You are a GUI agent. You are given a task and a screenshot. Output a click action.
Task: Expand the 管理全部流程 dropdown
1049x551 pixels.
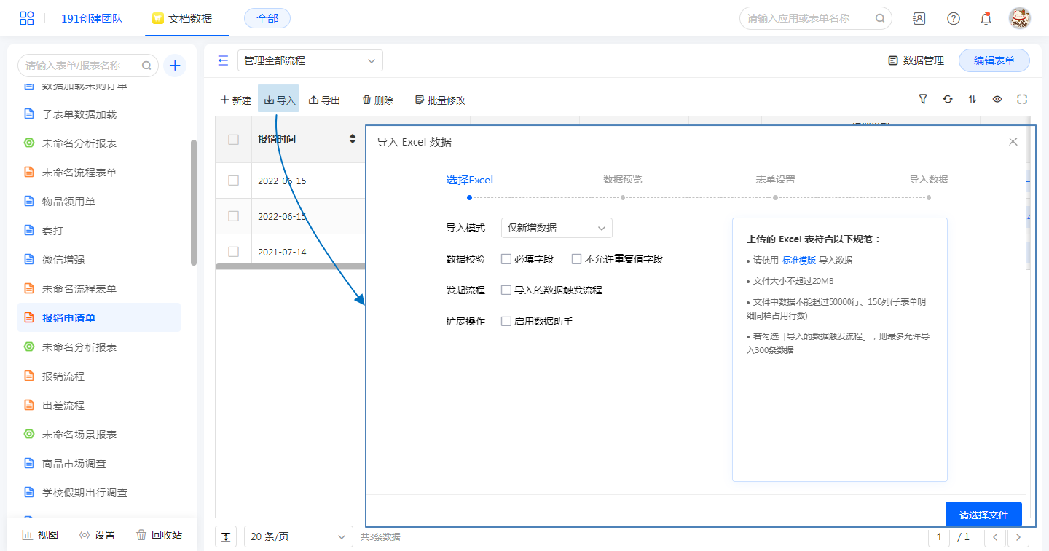310,60
